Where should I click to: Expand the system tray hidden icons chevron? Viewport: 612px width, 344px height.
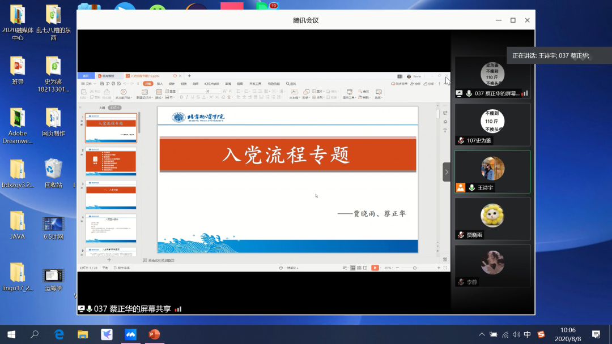[482, 334]
